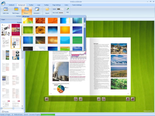Go to next page with forward arrows

coord(99,99)
